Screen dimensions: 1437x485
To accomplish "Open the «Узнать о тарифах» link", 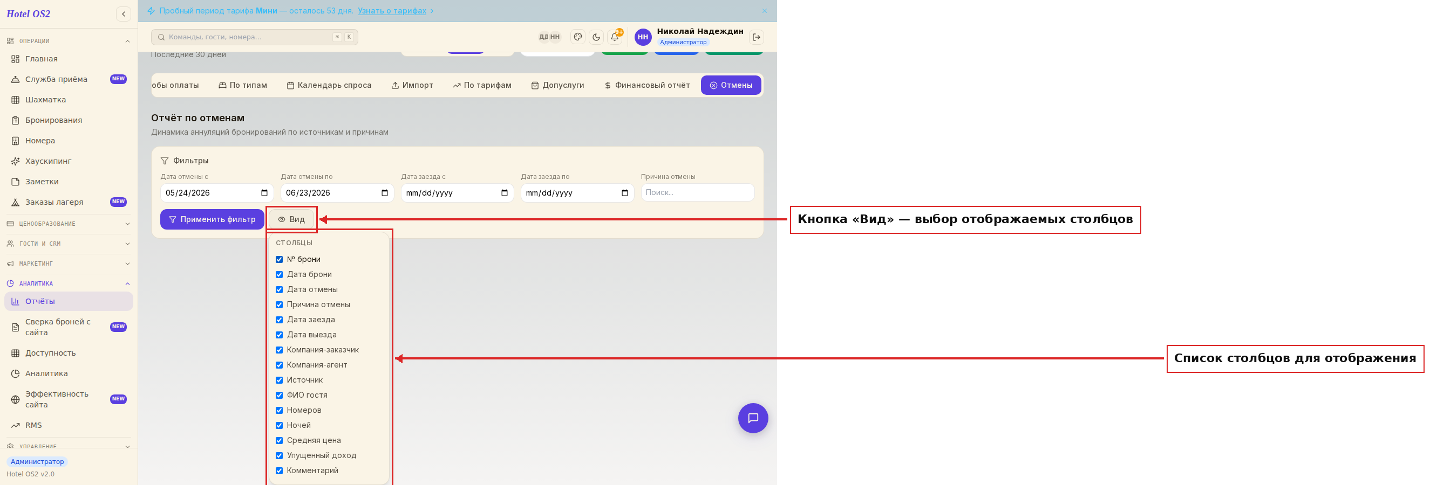I will 392,11.
